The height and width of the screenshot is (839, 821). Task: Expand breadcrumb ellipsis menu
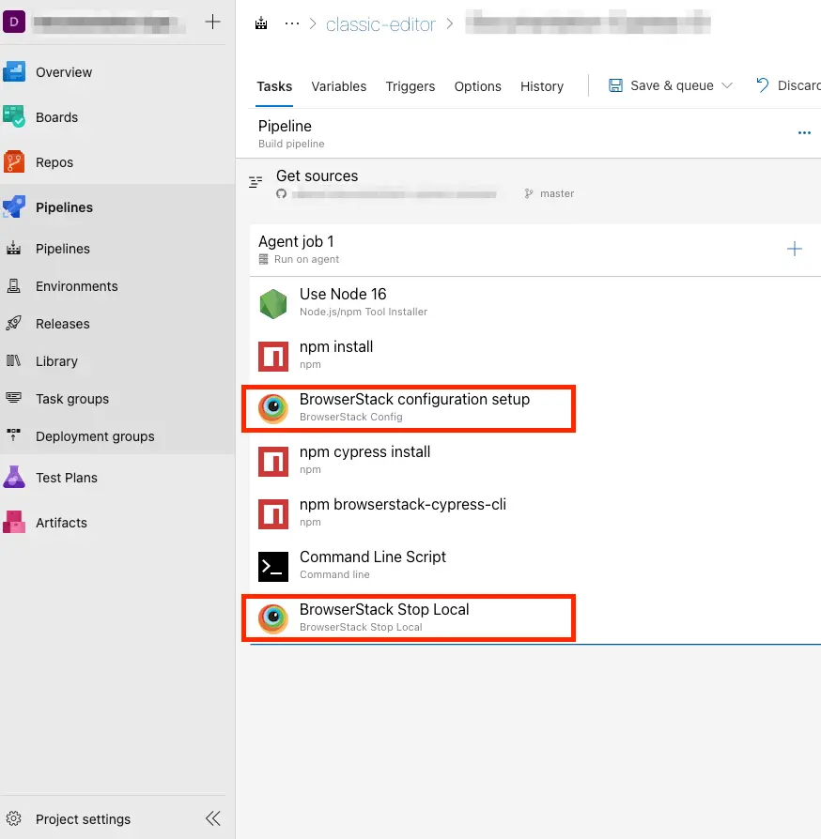click(x=292, y=24)
